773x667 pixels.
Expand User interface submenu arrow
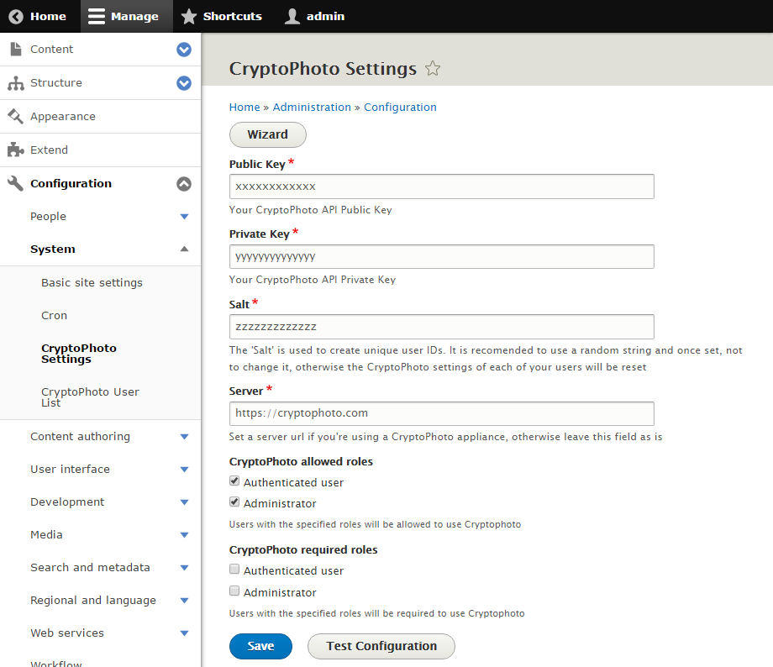tap(184, 470)
